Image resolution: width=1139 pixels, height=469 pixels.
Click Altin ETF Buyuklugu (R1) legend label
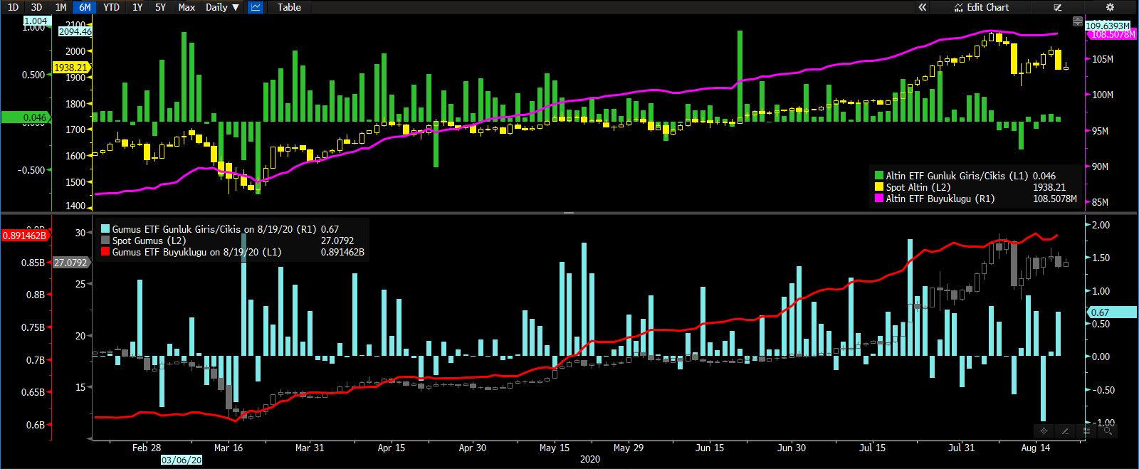pos(940,199)
